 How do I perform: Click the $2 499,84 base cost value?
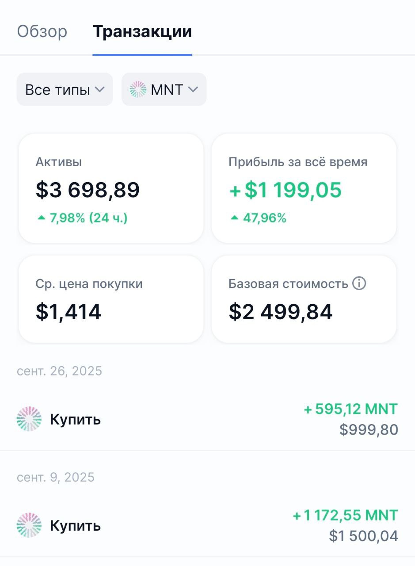(281, 312)
